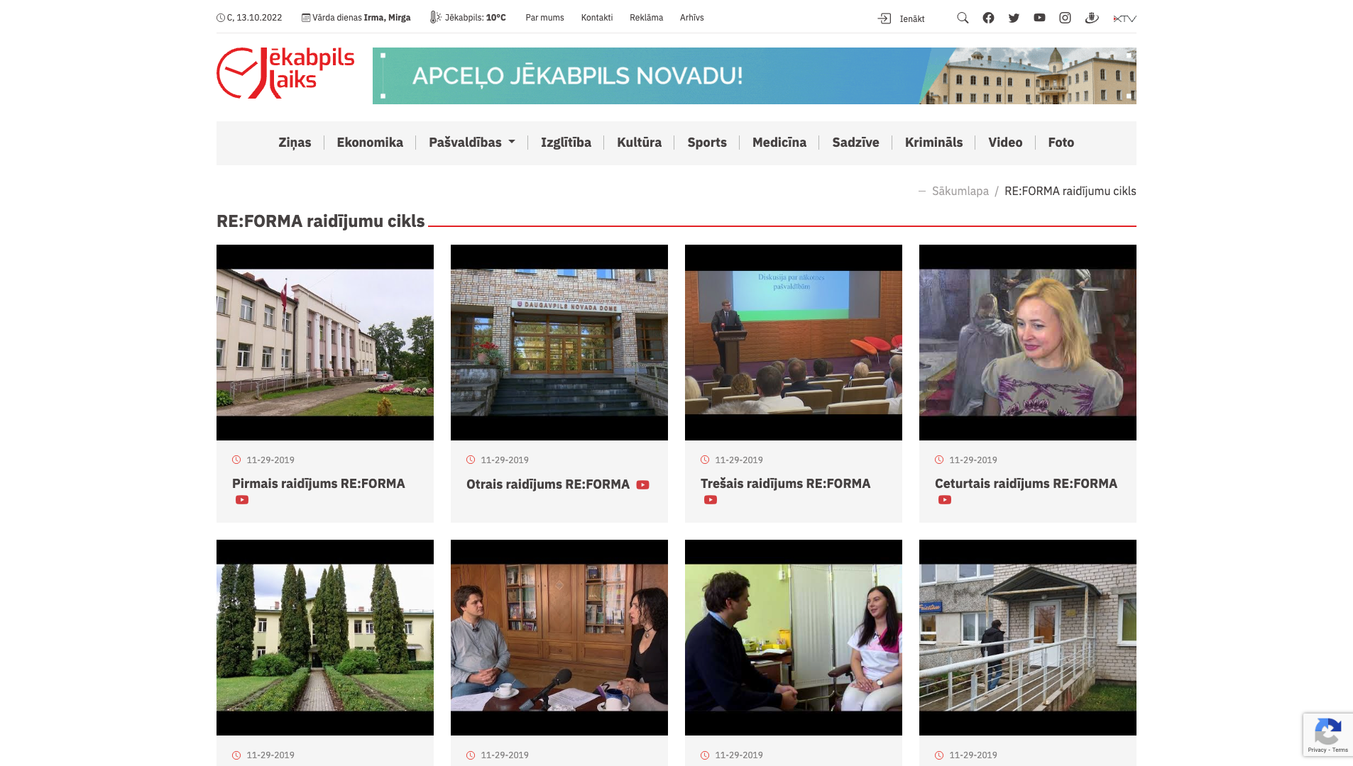The image size is (1353, 766).
Task: Go to the Kultūra section
Action: point(639,143)
